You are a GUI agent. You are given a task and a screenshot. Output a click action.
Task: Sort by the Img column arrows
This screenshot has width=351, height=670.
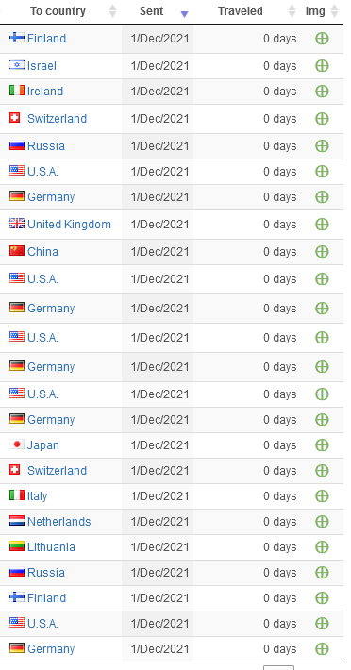pos(335,11)
